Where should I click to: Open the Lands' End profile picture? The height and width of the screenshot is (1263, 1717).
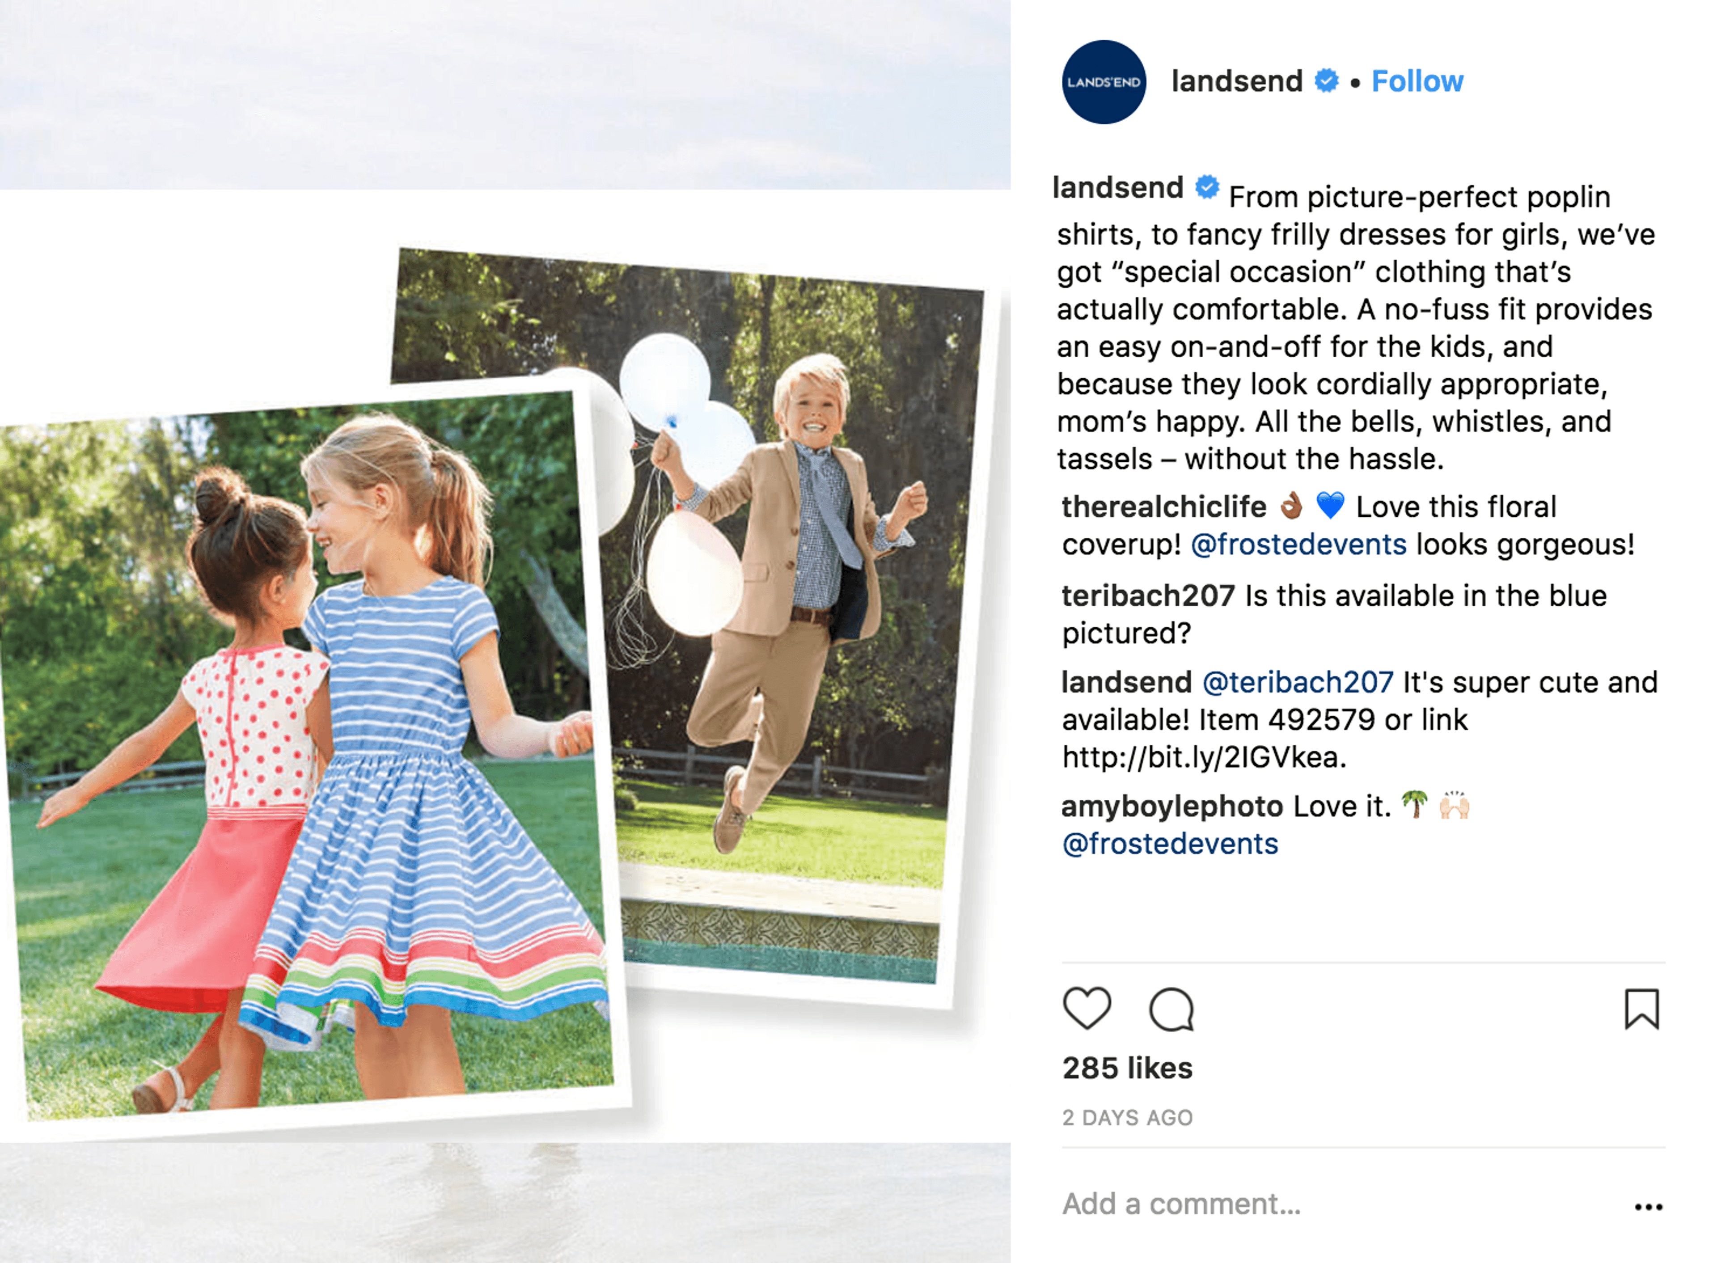pyautogui.click(x=1104, y=82)
